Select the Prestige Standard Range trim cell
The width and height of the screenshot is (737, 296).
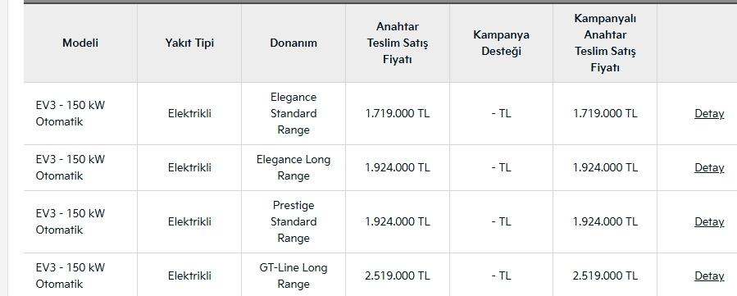point(293,221)
